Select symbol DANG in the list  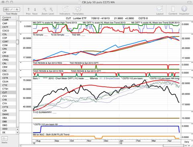click(x=8, y=114)
